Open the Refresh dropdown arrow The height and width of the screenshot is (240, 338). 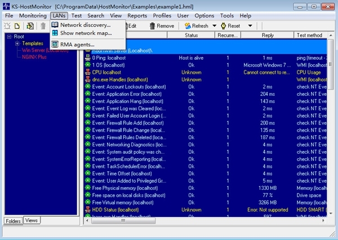pos(214,26)
